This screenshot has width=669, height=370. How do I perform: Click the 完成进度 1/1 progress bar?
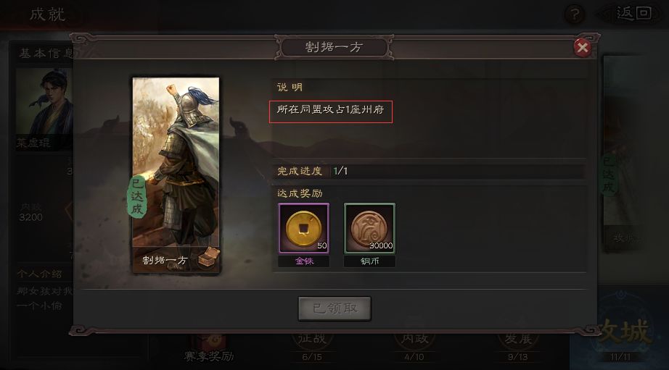(429, 171)
